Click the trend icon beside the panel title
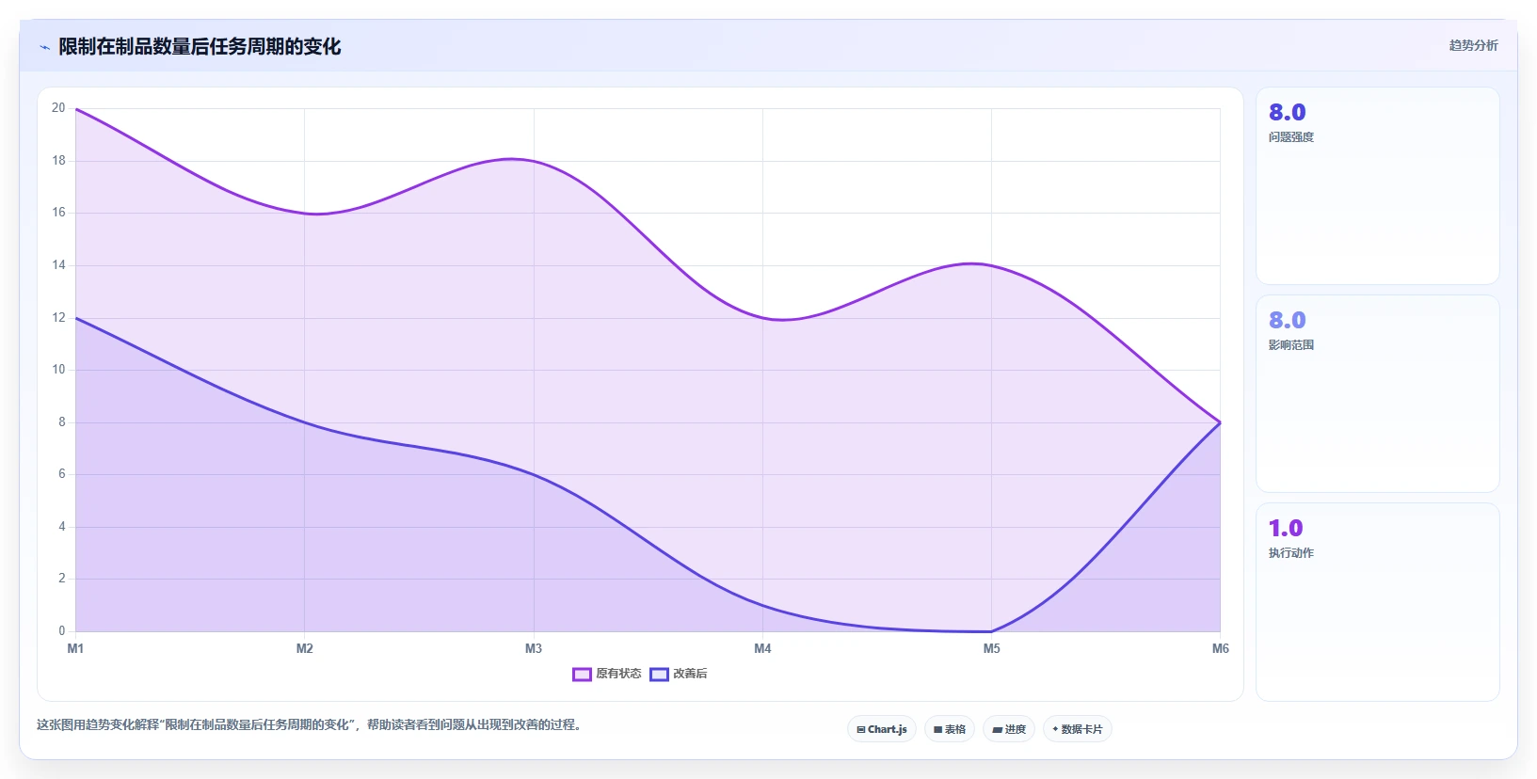 (44, 47)
